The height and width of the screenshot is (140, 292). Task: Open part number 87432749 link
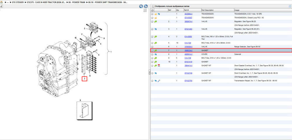pyautogui.click(x=188, y=73)
